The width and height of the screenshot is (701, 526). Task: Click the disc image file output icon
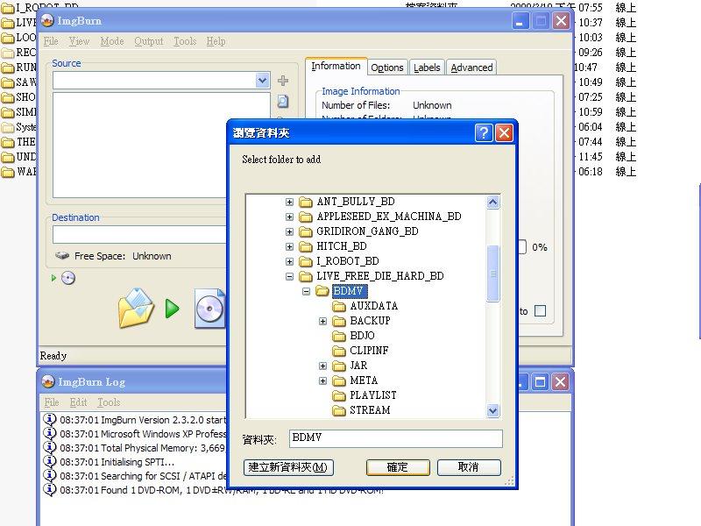(210, 309)
